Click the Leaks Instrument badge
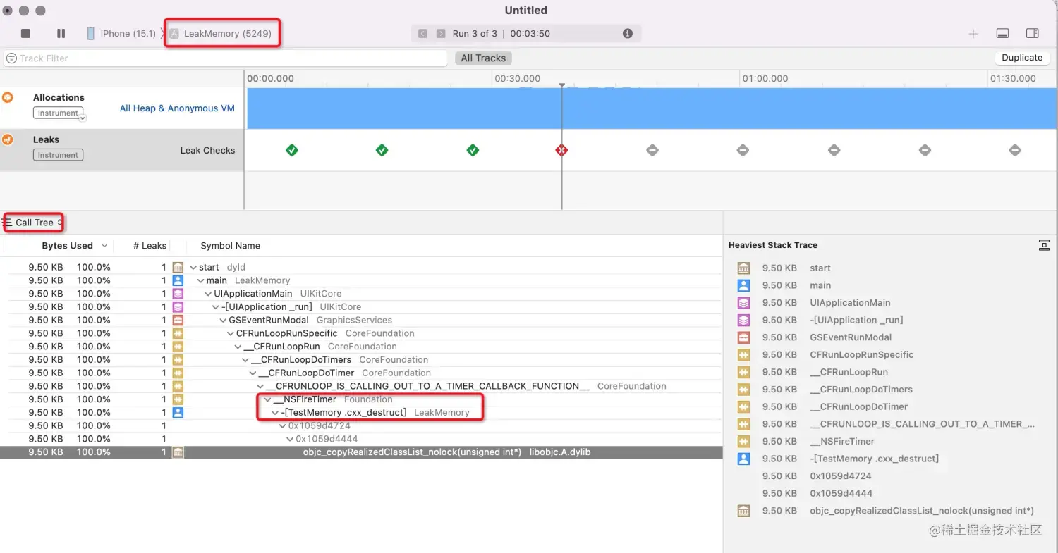 58,155
